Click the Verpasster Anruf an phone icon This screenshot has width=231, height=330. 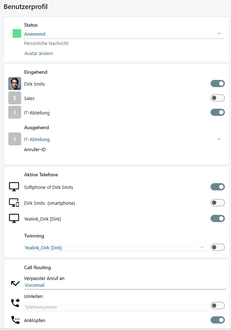pyautogui.click(x=15, y=283)
